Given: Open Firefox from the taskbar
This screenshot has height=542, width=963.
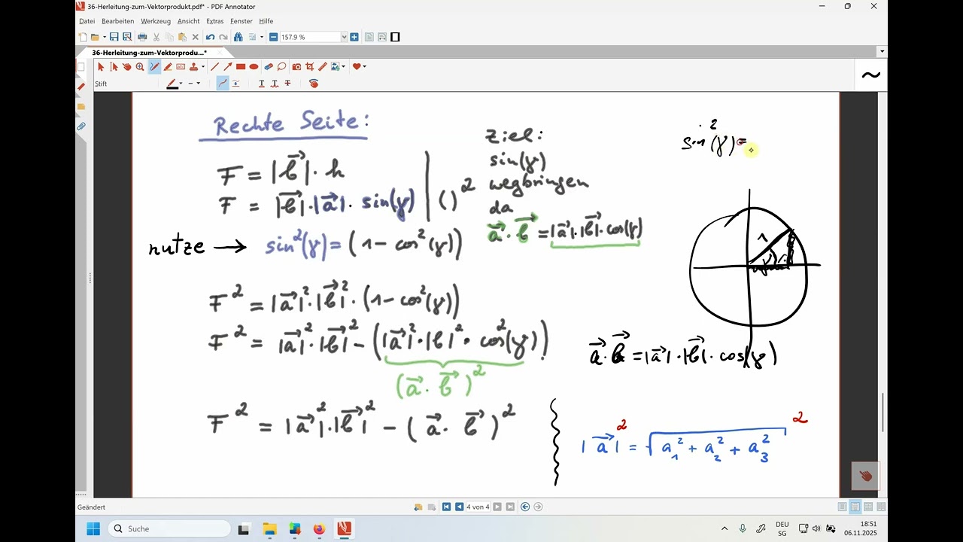Looking at the screenshot, I should (319, 528).
